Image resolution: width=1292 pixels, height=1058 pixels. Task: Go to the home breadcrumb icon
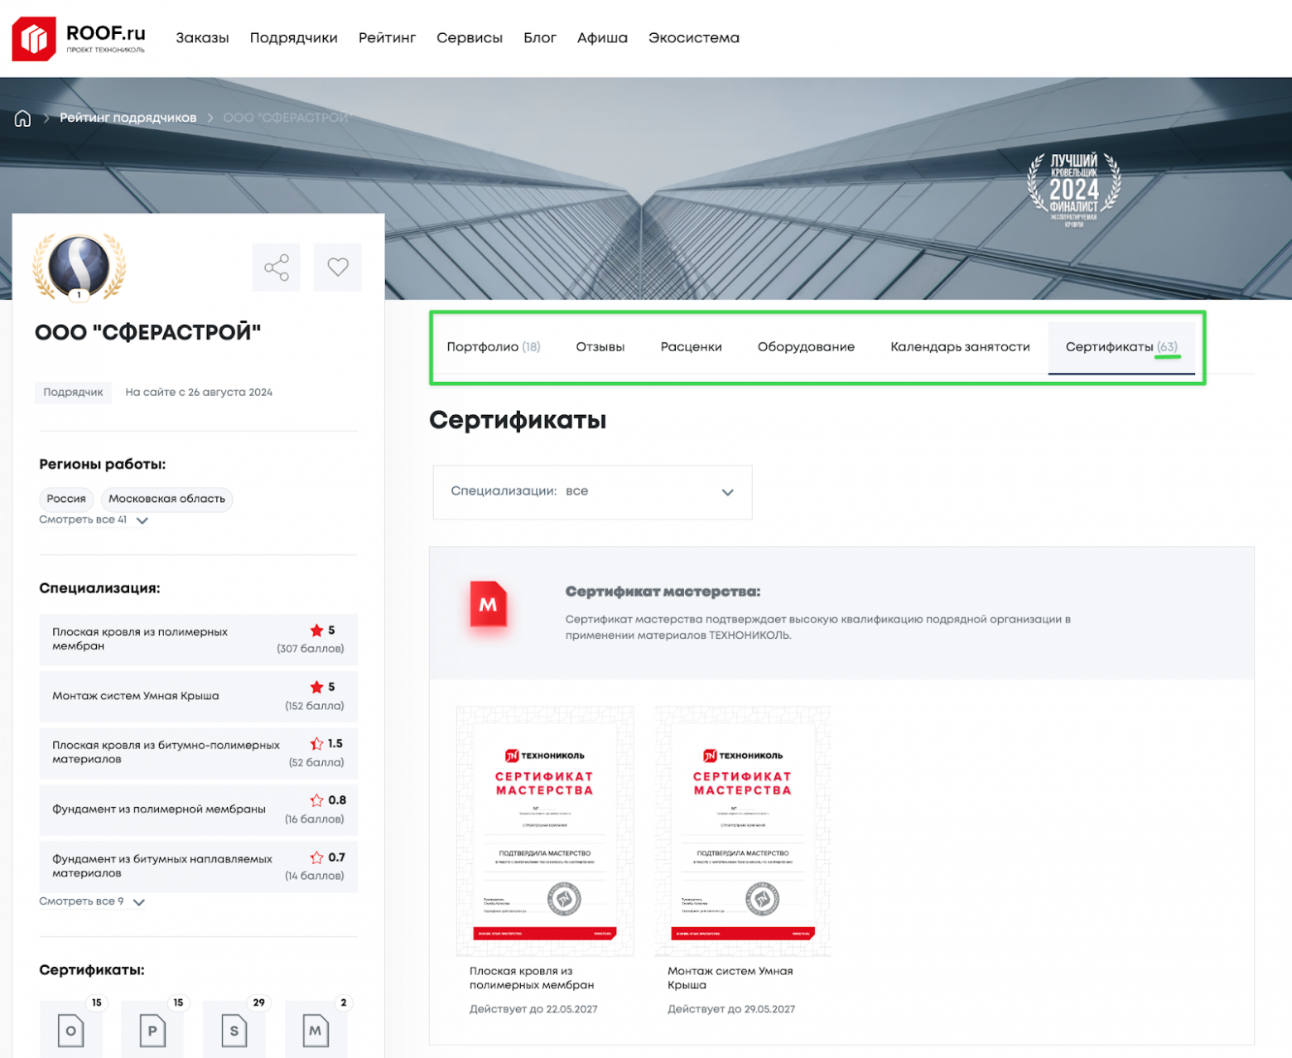pyautogui.click(x=22, y=118)
